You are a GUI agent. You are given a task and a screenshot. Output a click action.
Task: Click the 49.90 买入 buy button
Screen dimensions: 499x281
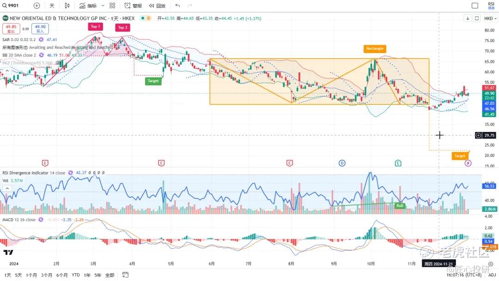pos(40,29)
